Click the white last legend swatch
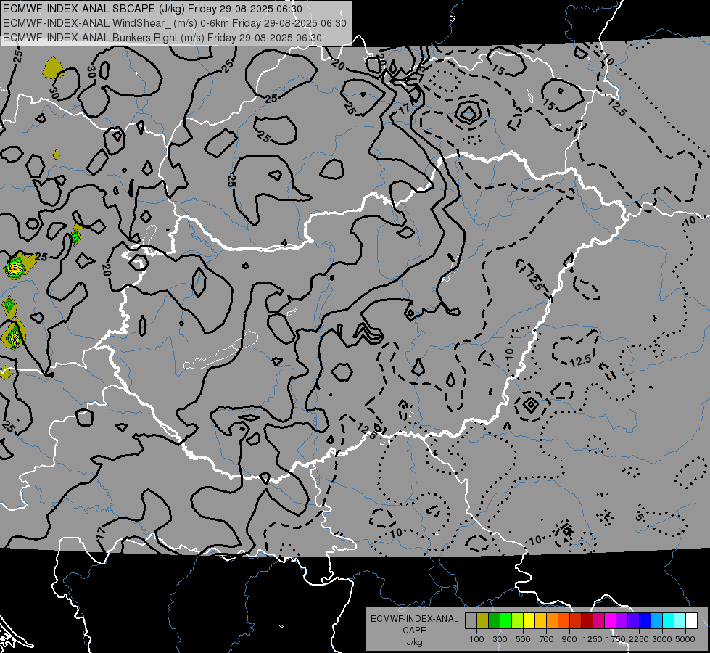Screen dimensions: 710x653 [x=691, y=620]
